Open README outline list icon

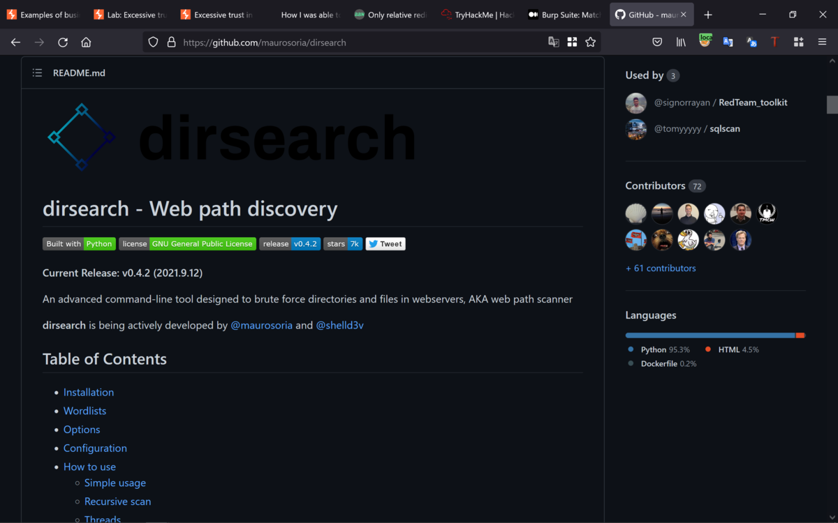pyautogui.click(x=37, y=73)
